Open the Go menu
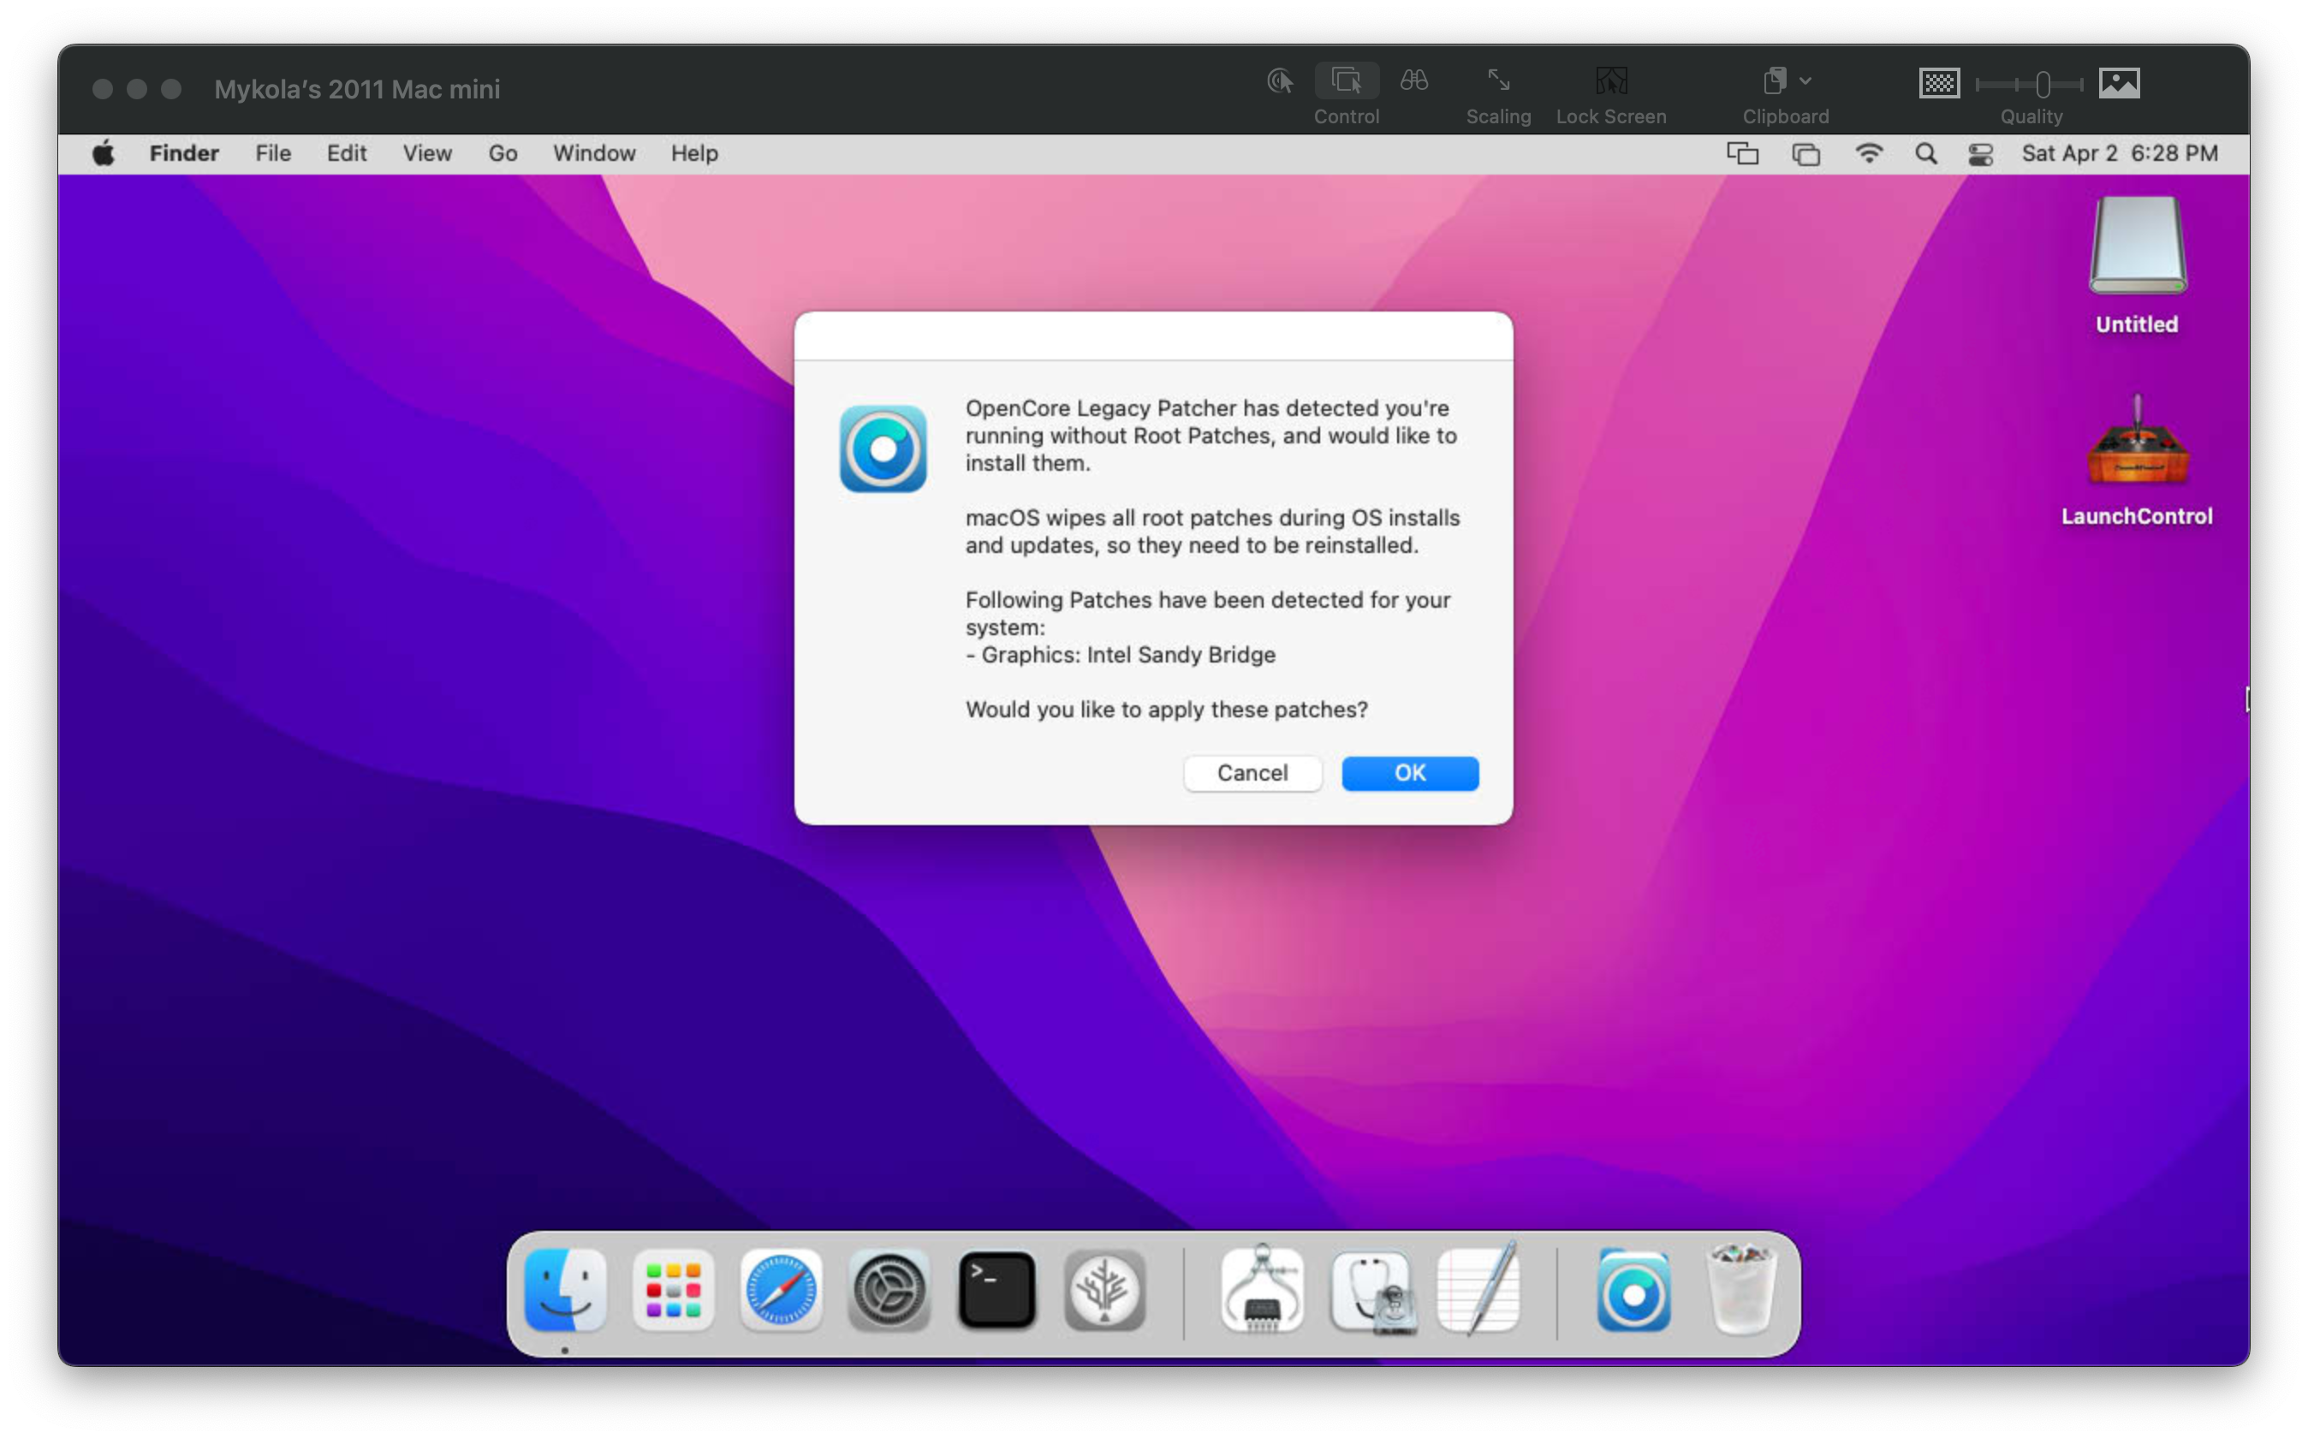 (x=503, y=153)
